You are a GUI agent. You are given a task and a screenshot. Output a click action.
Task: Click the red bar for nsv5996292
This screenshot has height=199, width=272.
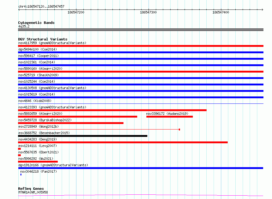click(x=38, y=162)
